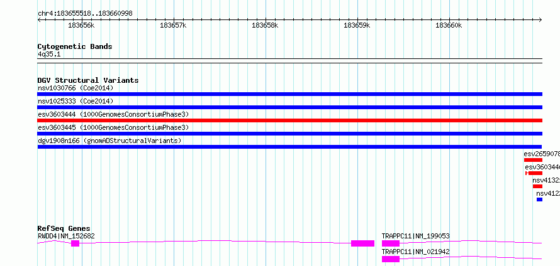Select the TRAPPC11|NM_199053 gene label
Screen dimensions: 560x266
(x=416, y=236)
